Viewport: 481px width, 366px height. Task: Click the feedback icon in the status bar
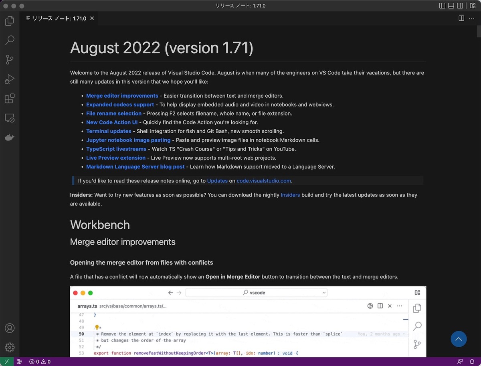point(460,362)
